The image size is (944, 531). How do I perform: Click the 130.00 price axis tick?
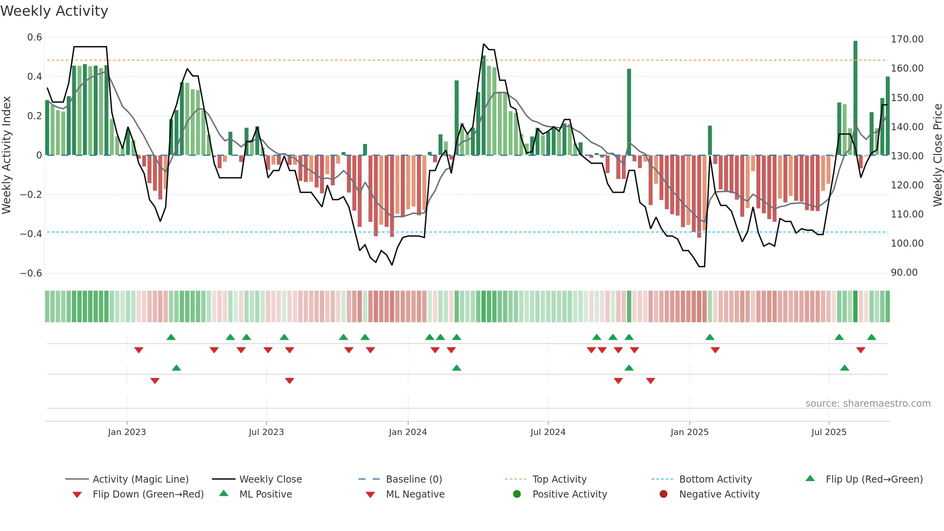(907, 156)
